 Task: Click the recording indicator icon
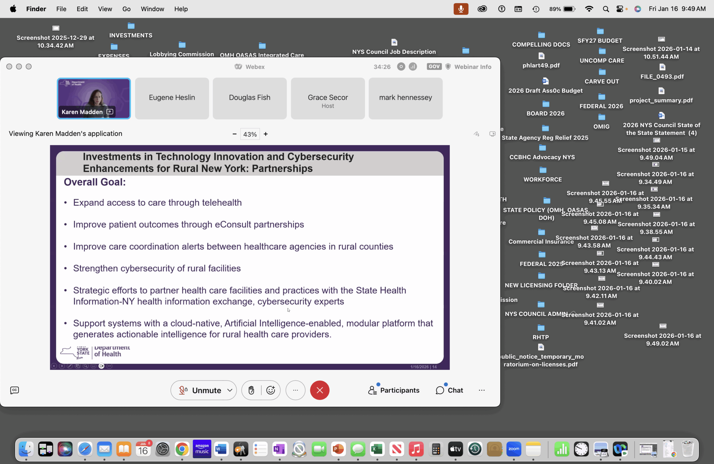pyautogui.click(x=401, y=67)
